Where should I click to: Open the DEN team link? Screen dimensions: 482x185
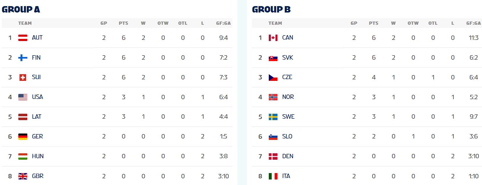pos(288,156)
